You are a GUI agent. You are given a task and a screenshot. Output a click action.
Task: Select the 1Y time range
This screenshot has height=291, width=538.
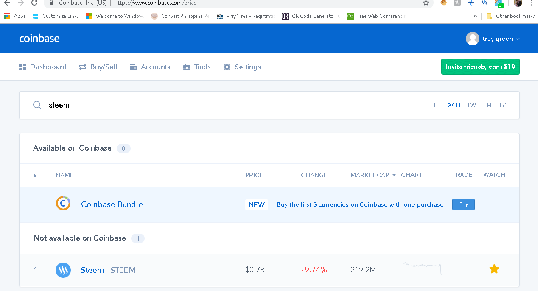coord(502,105)
